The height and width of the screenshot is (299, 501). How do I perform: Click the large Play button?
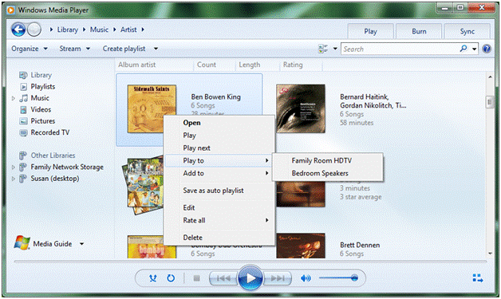[250, 278]
